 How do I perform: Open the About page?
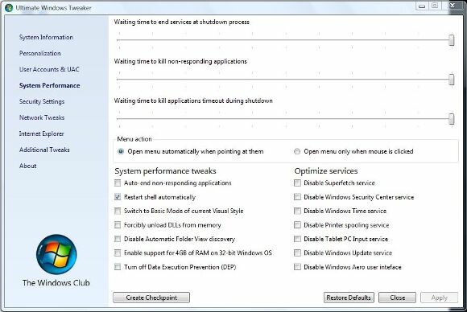tap(27, 166)
